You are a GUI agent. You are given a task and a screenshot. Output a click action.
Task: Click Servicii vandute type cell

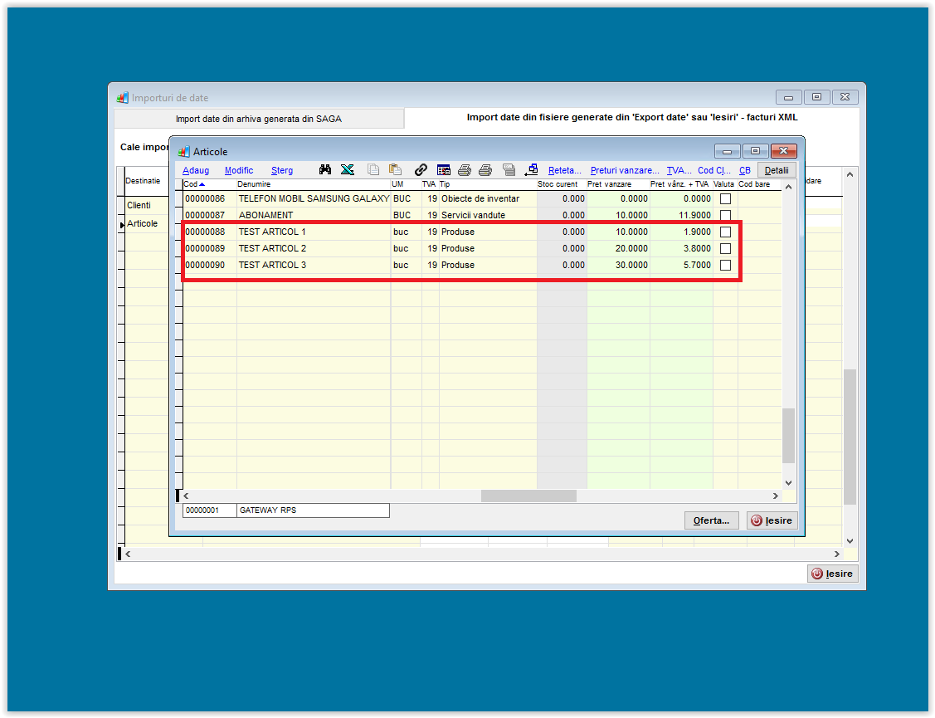pyautogui.click(x=488, y=215)
